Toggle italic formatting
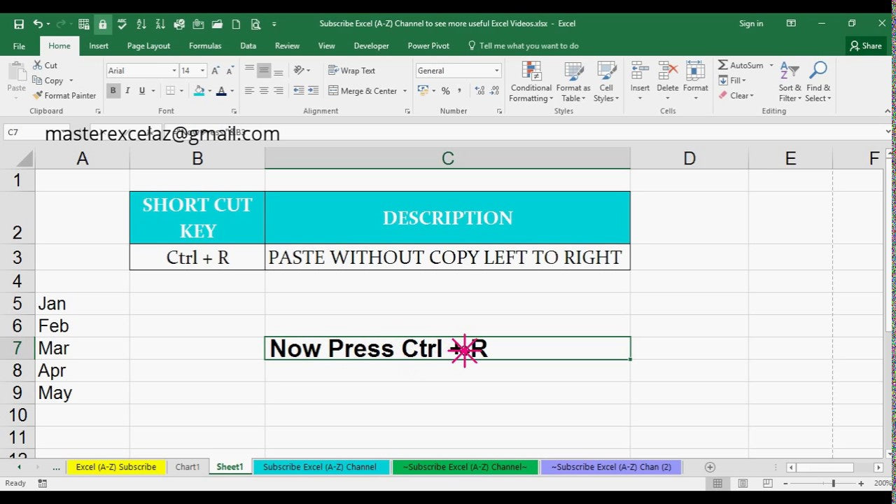Screen dimensions: 896x504 126,90
